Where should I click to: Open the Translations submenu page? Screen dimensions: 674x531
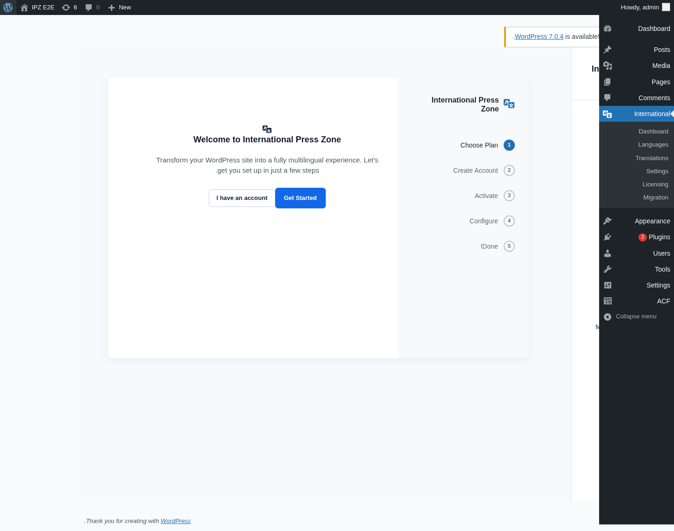pyautogui.click(x=652, y=158)
